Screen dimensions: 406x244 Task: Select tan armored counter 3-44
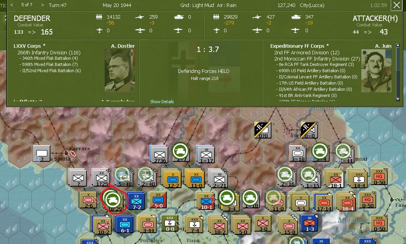coord(148,224)
